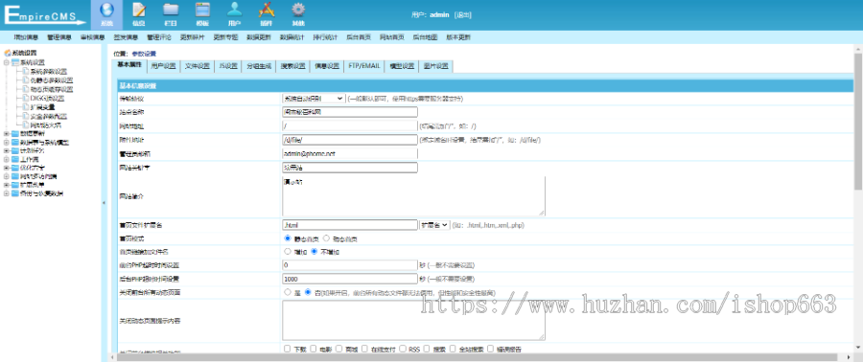Click the page icon of DIGG顶设置
This screenshot has height=362, width=863.
coord(25,99)
